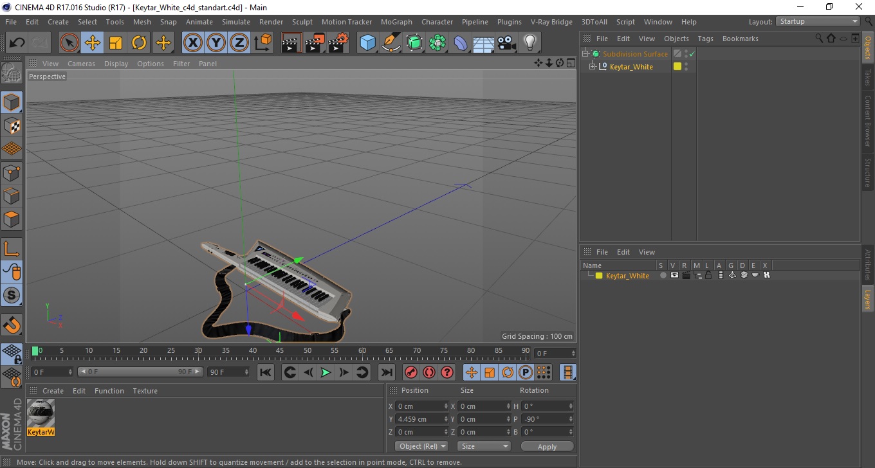Play animation forward
875x468 pixels.
(x=326, y=372)
